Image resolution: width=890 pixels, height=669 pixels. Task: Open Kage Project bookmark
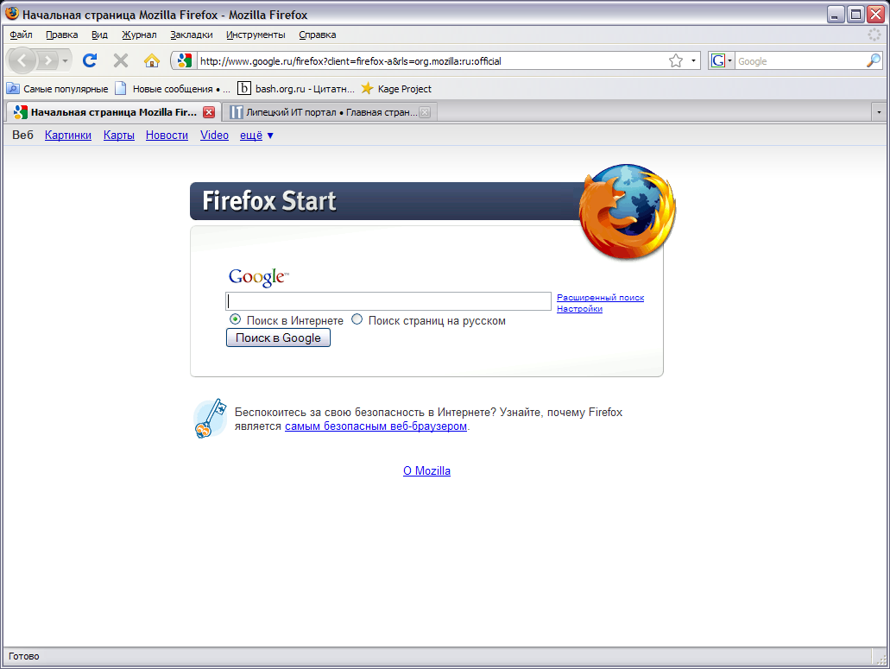tap(396, 89)
